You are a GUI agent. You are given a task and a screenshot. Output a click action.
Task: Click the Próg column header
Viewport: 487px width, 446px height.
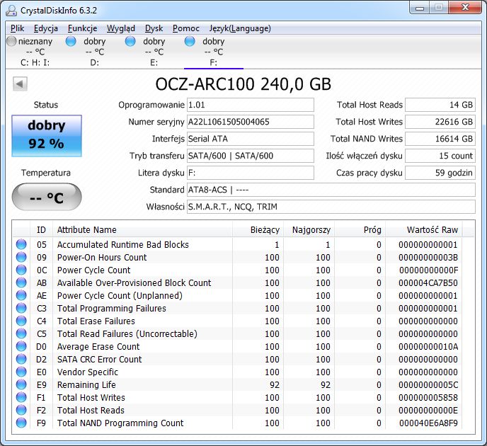[360, 230]
